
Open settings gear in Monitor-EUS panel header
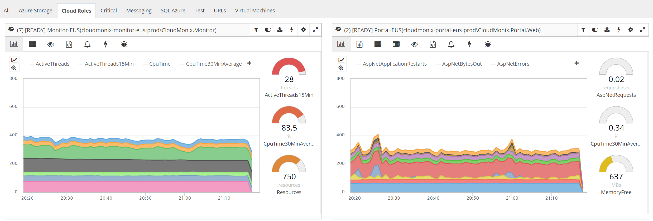[304, 30]
